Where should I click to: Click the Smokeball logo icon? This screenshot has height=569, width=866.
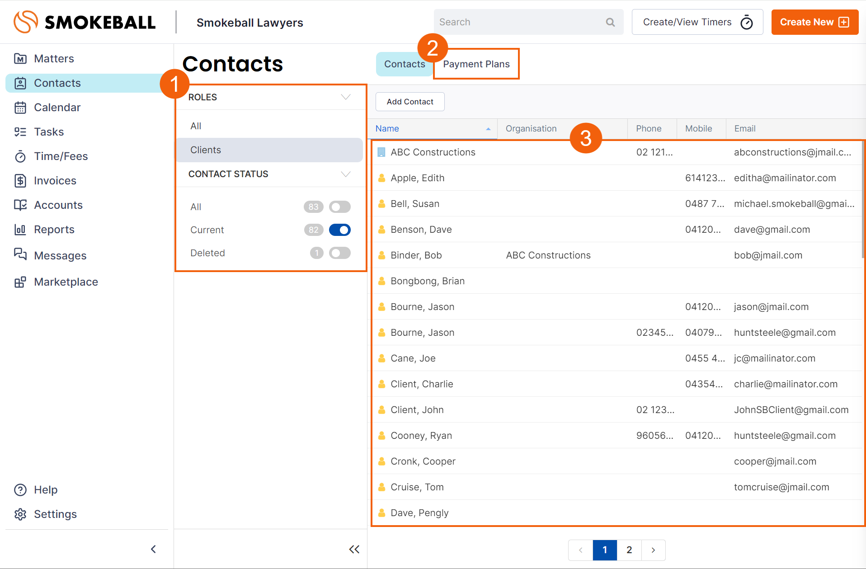(26, 22)
